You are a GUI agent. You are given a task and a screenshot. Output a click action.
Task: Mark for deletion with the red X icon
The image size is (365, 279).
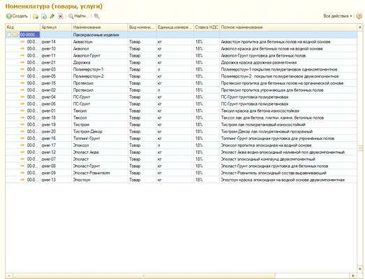tap(61, 16)
